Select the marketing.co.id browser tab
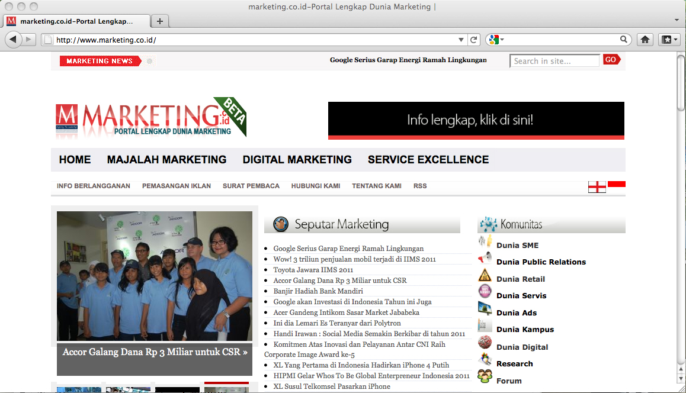Image resolution: width=686 pixels, height=393 pixels. coord(77,21)
